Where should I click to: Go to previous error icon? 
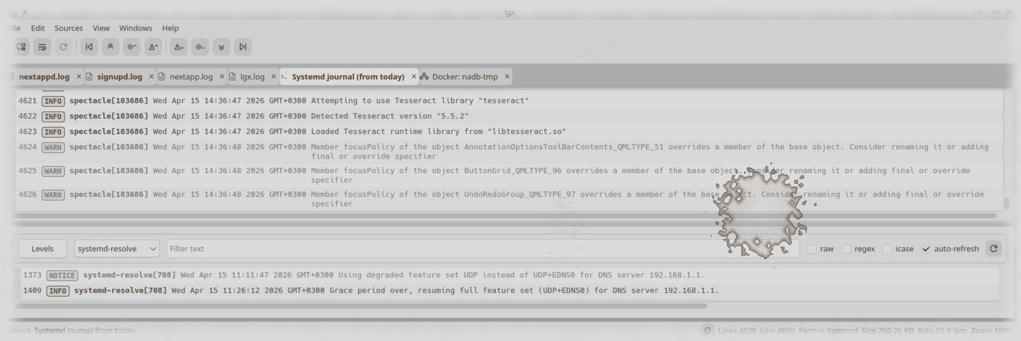[131, 47]
